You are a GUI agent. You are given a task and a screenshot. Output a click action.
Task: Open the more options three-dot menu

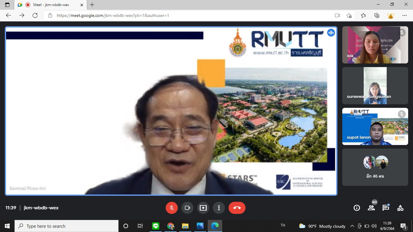219,208
